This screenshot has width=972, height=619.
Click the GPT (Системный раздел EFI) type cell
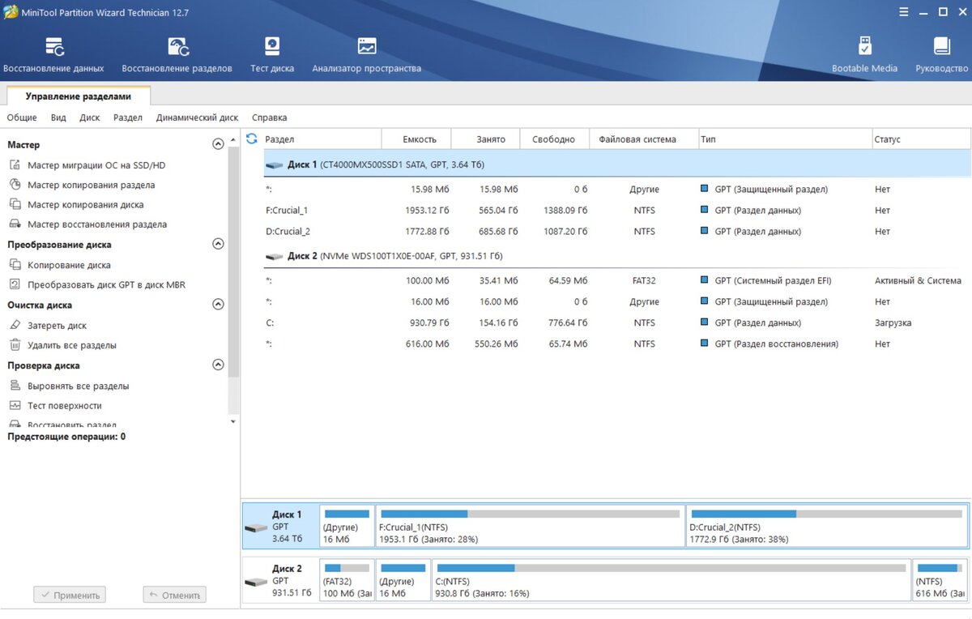tap(773, 280)
